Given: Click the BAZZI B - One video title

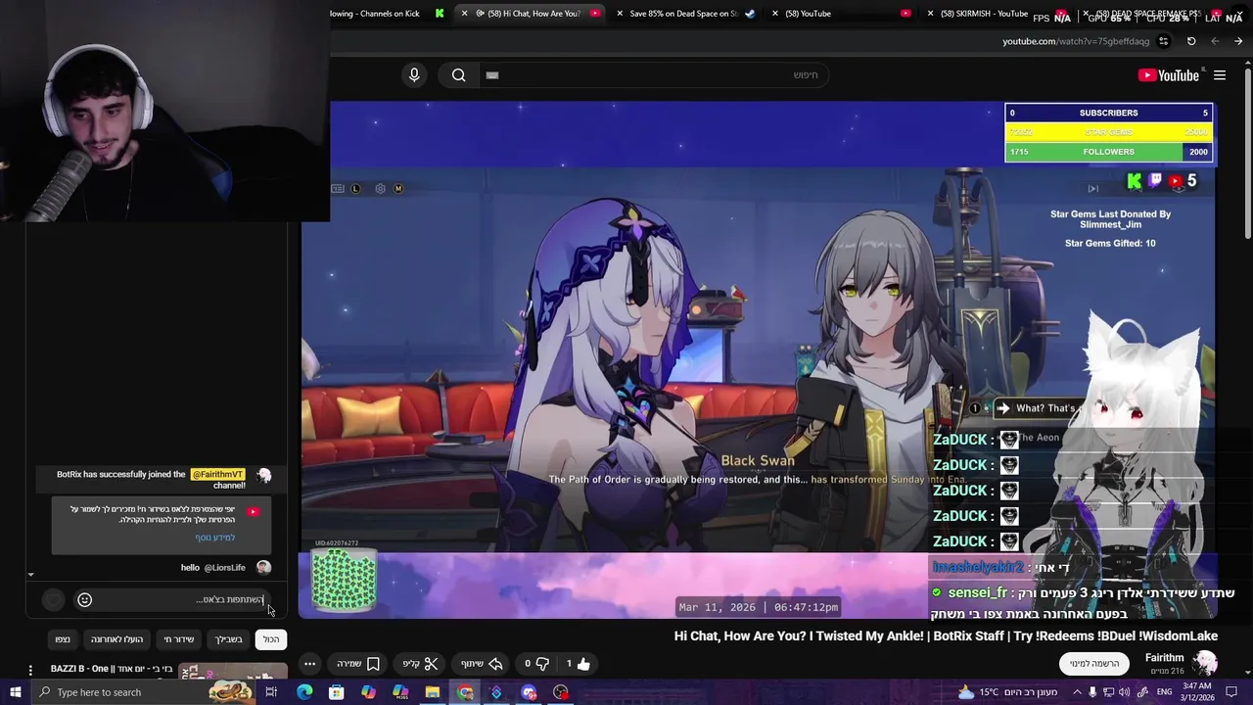Looking at the screenshot, I should pyautogui.click(x=112, y=669).
